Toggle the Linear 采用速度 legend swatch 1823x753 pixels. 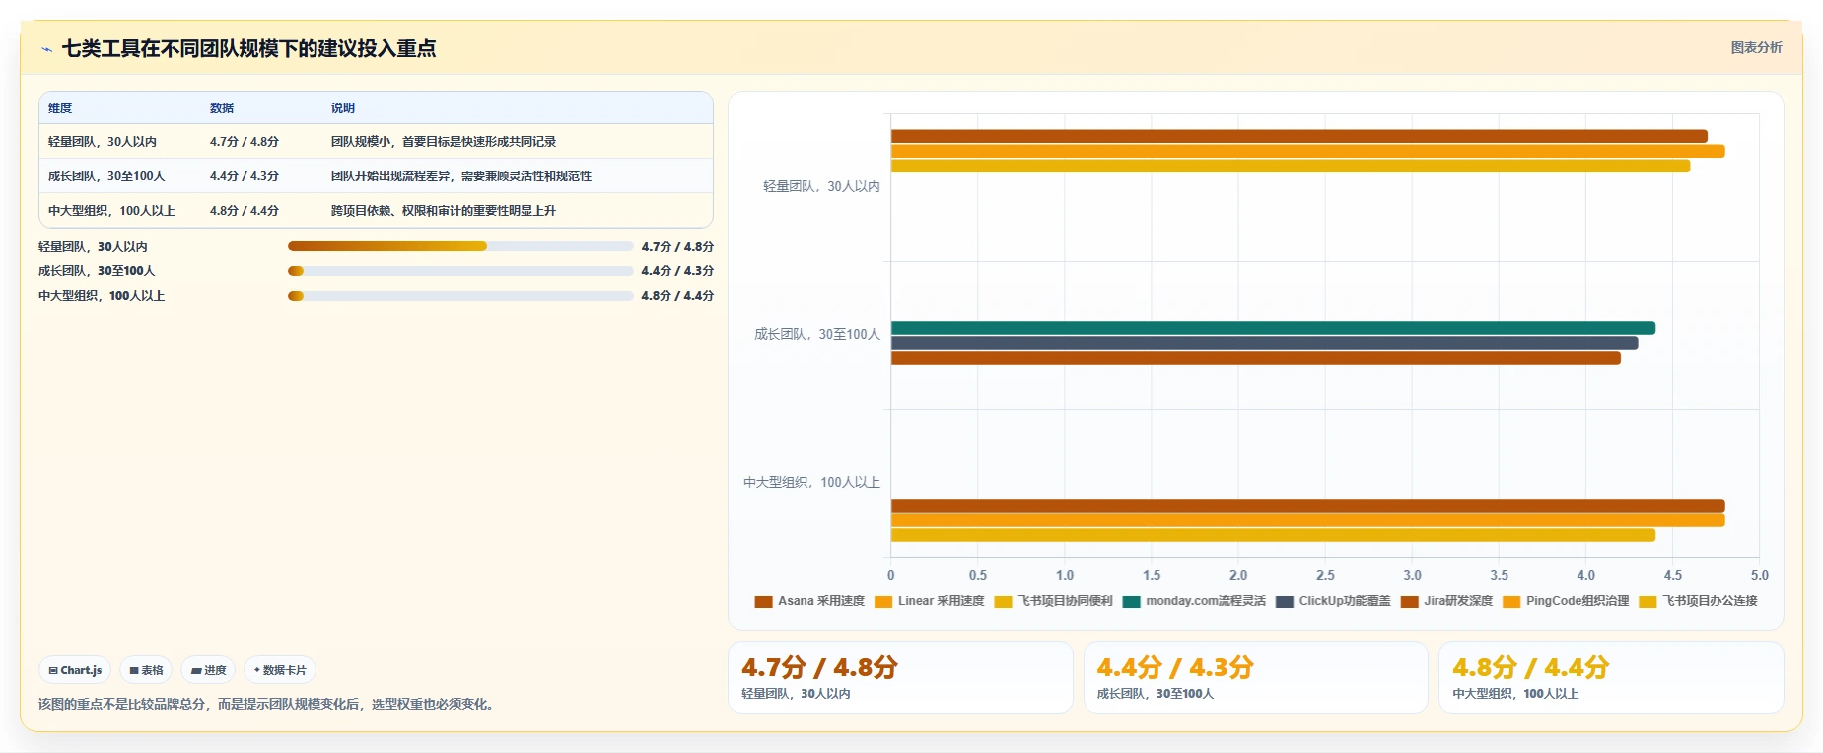[x=883, y=601]
